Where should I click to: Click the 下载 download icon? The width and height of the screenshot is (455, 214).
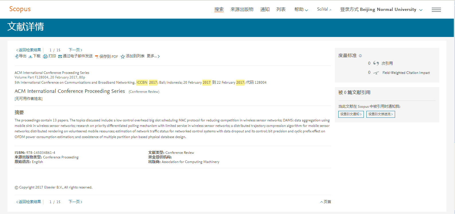tap(30, 56)
